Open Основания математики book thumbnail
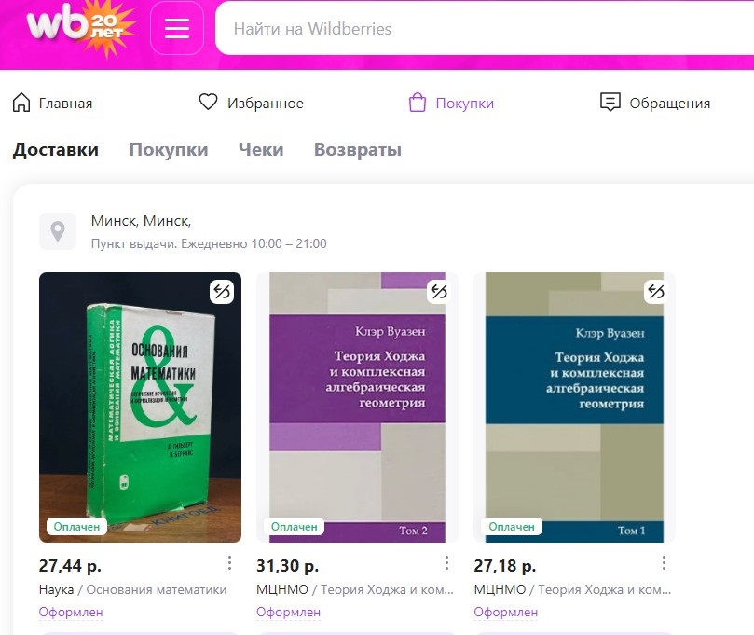Screen dimensions: 754x635 click(140, 407)
